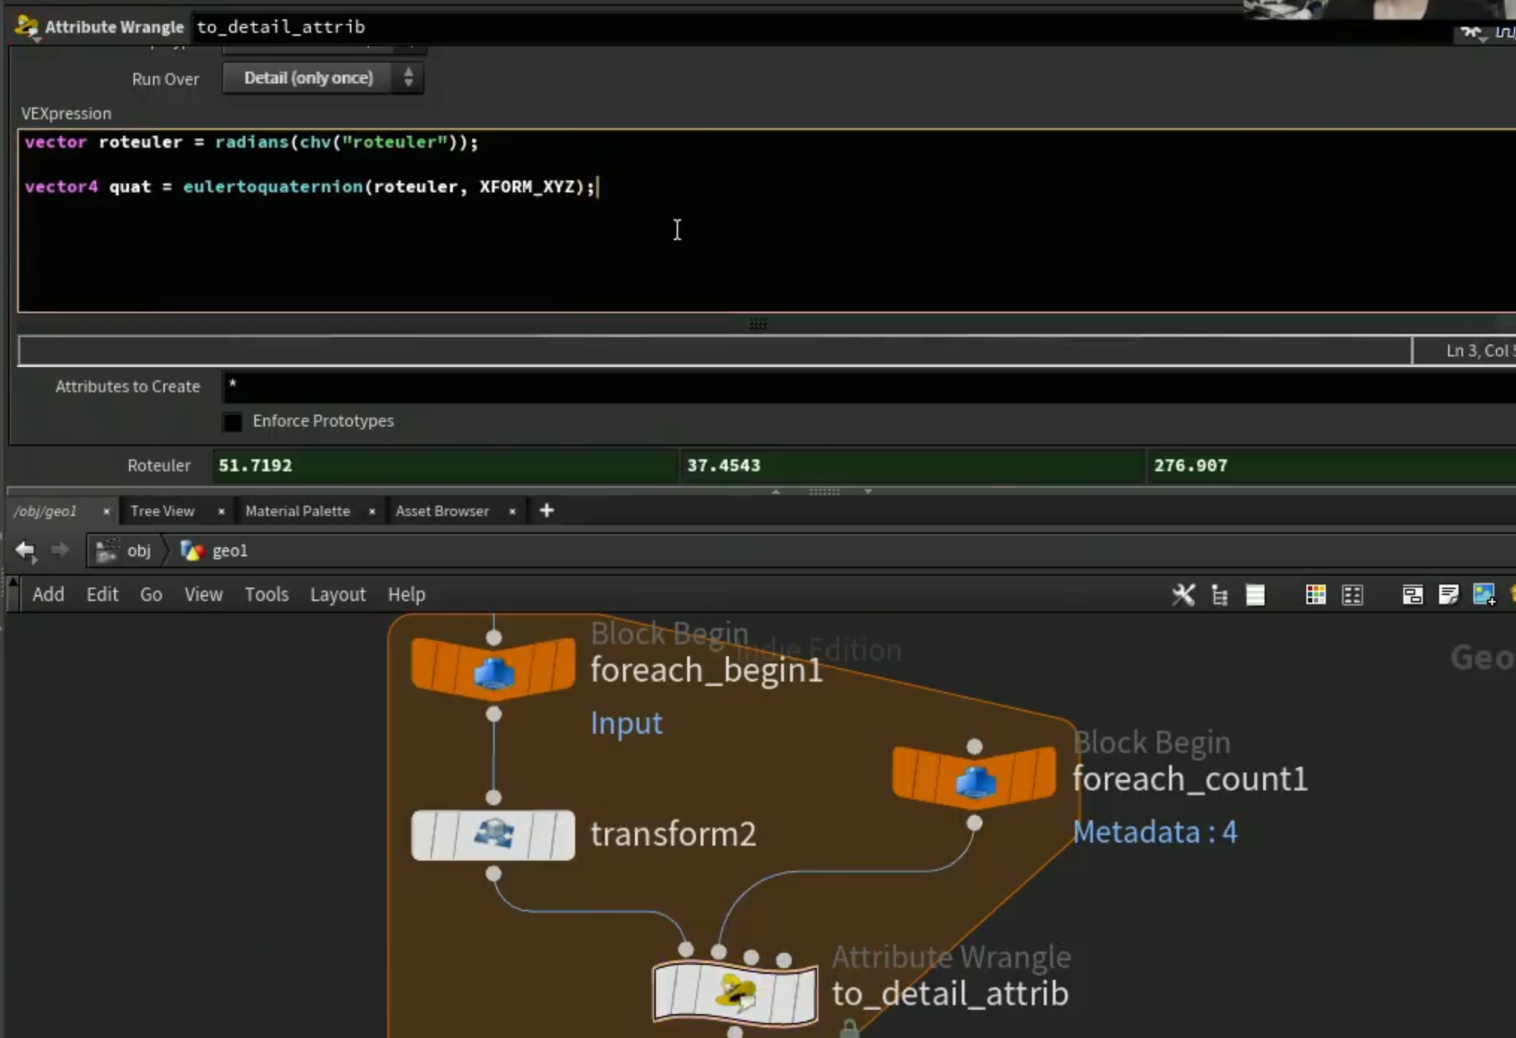Viewport: 1516px width, 1038px height.
Task: Switch to tree list mode icon
Action: point(1220,594)
